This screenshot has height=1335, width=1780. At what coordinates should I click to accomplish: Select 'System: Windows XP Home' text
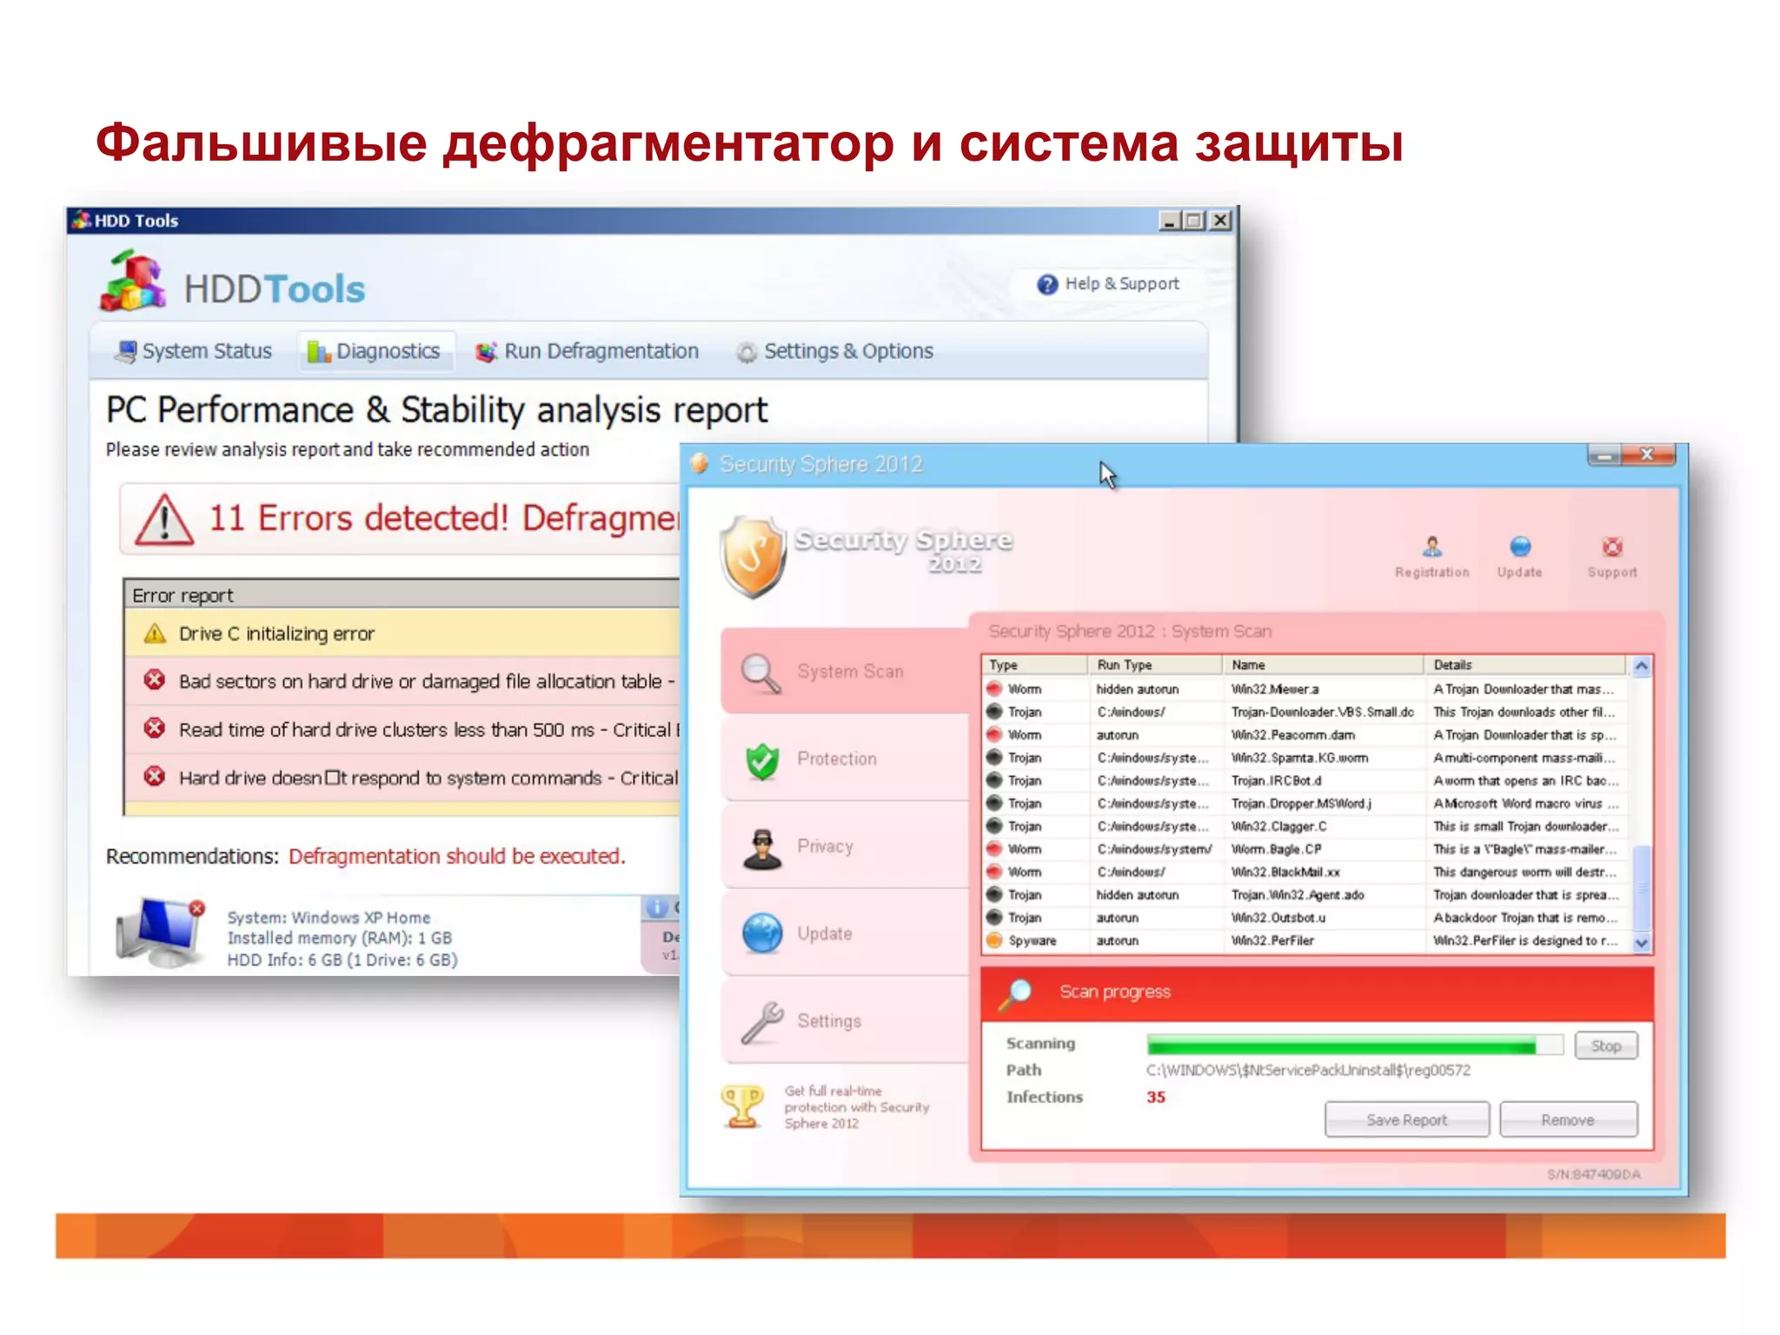(x=329, y=917)
